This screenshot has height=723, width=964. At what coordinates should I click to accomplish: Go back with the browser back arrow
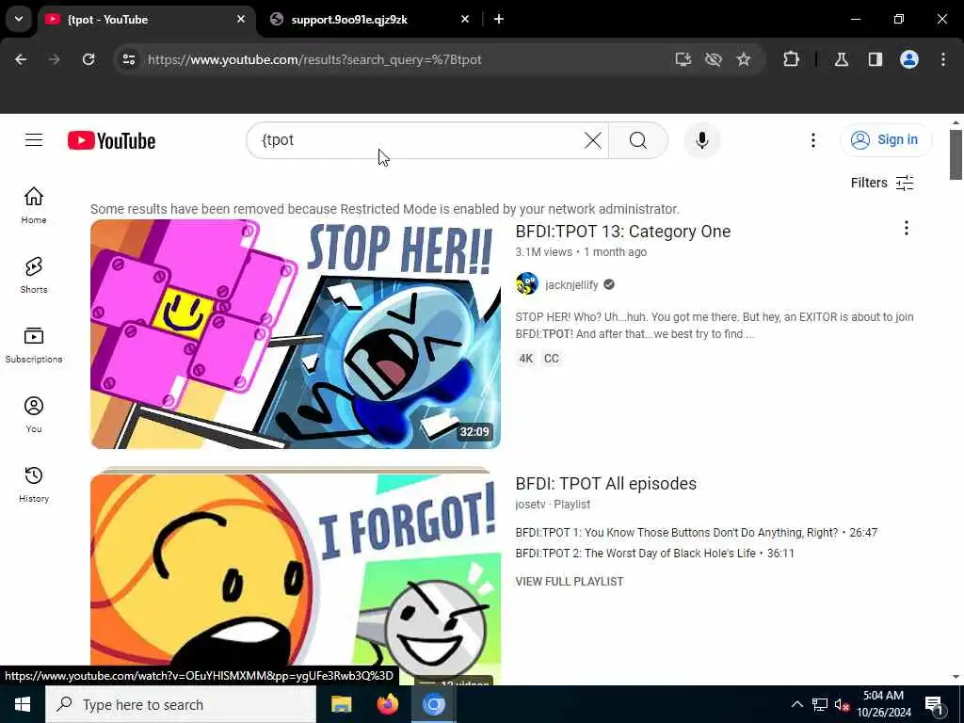(21, 59)
